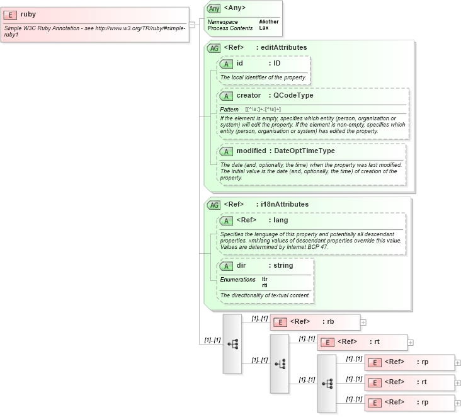Screen dimensions: 461x417
Task: Click the dir attribute description text
Action: pos(265,295)
